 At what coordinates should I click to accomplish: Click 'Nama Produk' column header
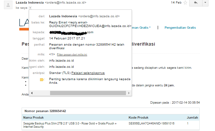[33, 118]
